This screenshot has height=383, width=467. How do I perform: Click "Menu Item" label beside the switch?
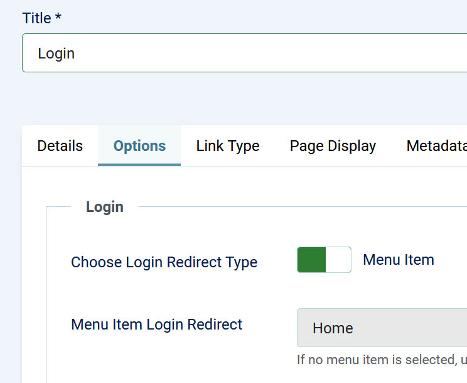(399, 260)
